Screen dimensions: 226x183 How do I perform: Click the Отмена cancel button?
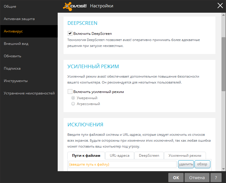pyautogui.click(x=197, y=177)
